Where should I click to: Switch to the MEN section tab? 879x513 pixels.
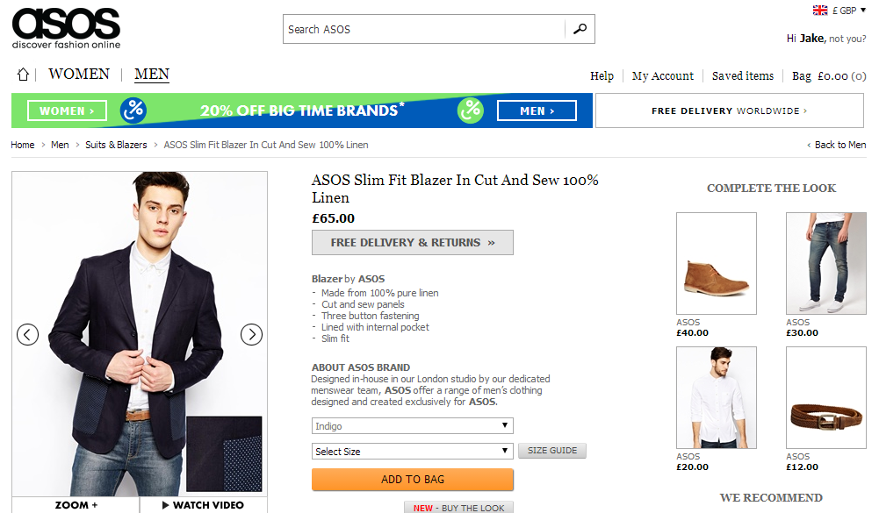[x=151, y=74]
